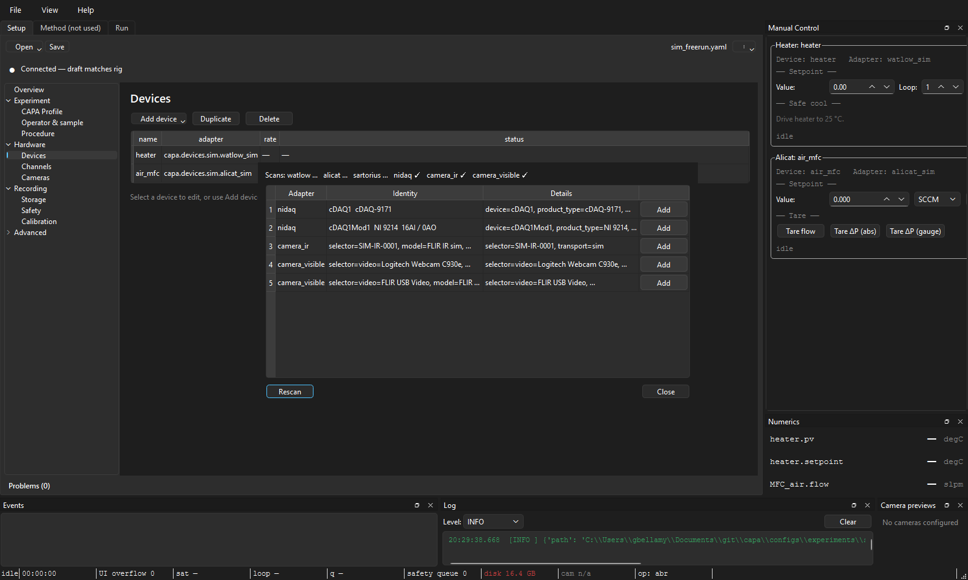Decrease air_mfc setpoint value
Image resolution: width=968 pixels, height=580 pixels.
[901, 200]
